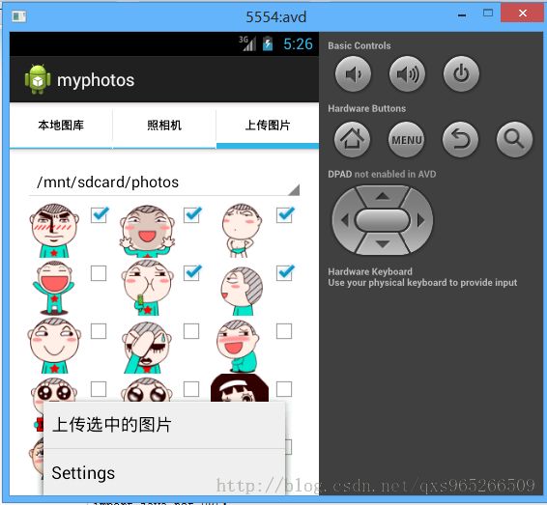This screenshot has width=547, height=505.
Task: Tap the MENU hardware button
Action: [x=407, y=139]
